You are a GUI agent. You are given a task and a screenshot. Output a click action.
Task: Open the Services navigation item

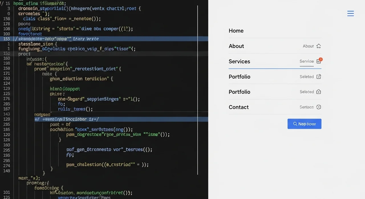(x=239, y=61)
